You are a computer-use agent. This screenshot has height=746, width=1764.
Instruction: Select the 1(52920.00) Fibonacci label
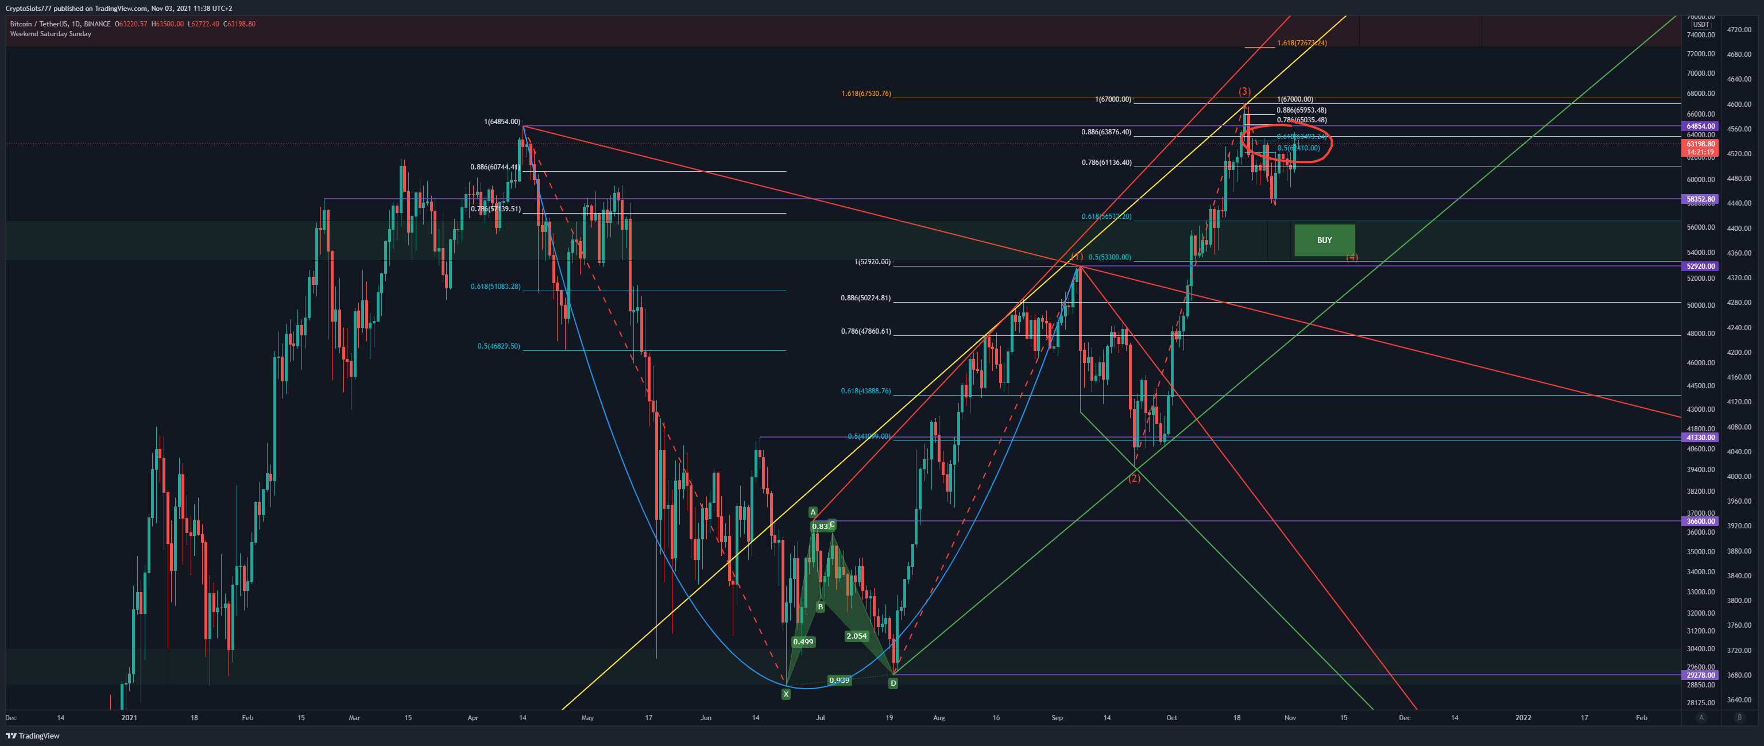point(872,262)
